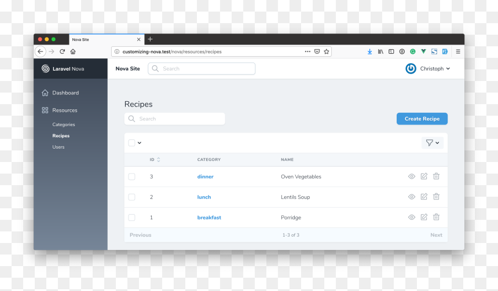
Task: Click the Nova Site title link
Action: tap(127, 68)
